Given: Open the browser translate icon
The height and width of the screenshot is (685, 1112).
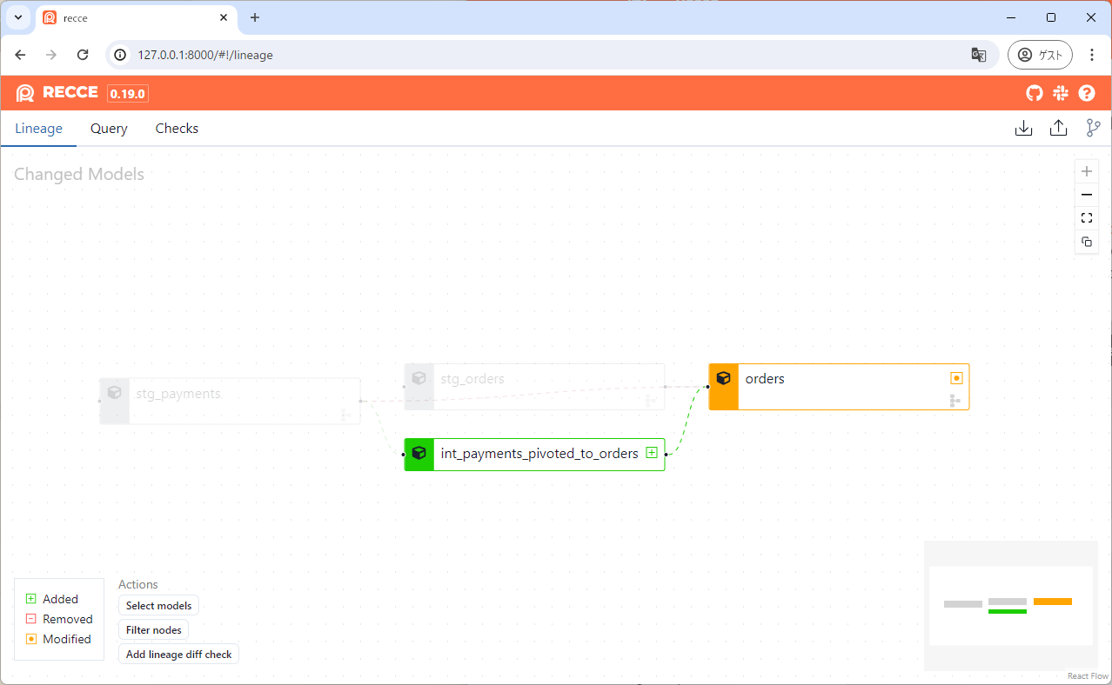Looking at the screenshot, I should (979, 55).
